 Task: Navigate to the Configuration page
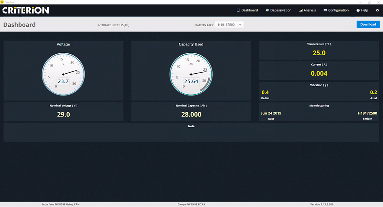click(x=336, y=10)
